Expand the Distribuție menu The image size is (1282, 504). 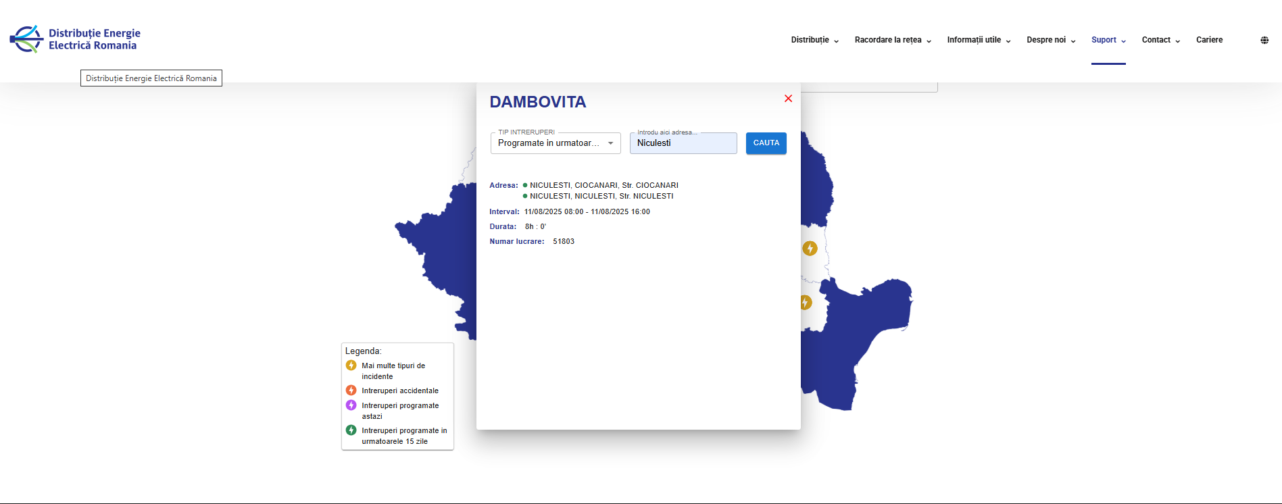coord(815,41)
